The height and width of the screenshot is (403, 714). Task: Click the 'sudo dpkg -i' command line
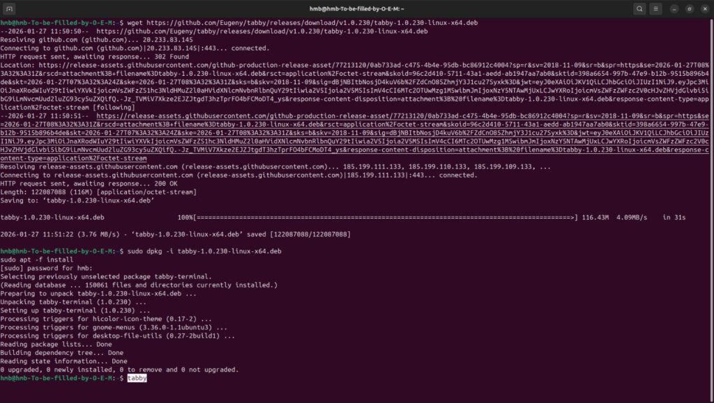(x=204, y=251)
